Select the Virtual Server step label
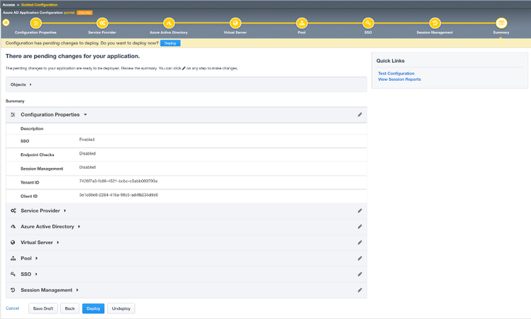Image resolution: width=531 pixels, height=319 pixels. click(x=235, y=33)
